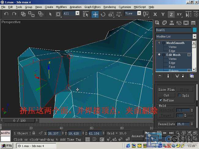This screenshot has height=149, width=199.
Task: Click the 0 / 100 time slider
Action: tap(19, 120)
